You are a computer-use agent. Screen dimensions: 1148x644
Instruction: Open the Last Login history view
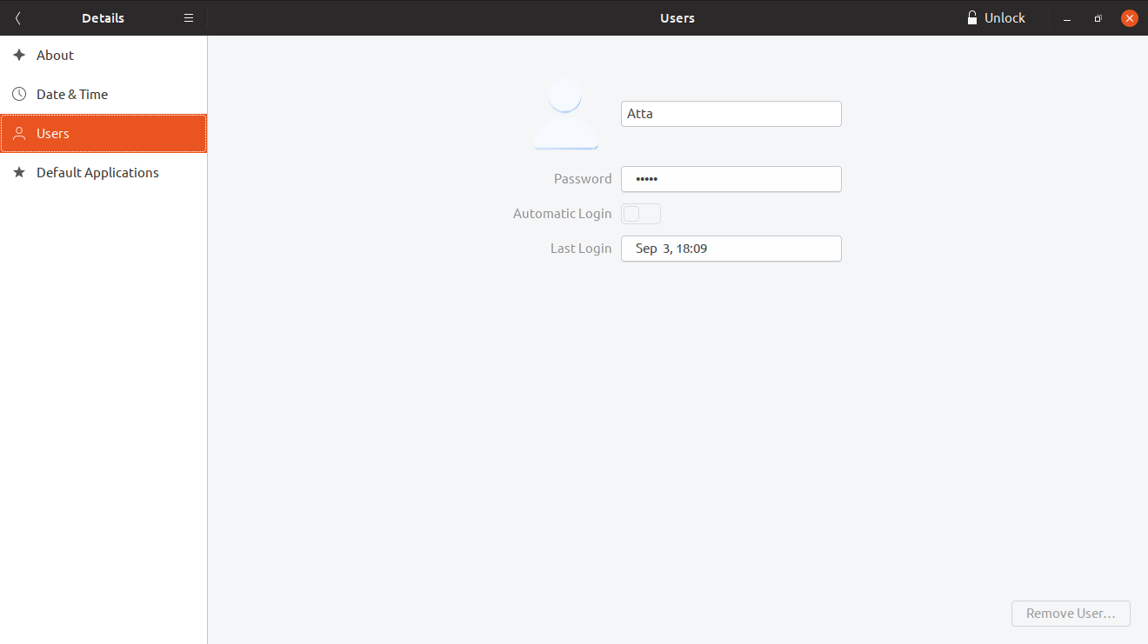pyautogui.click(x=731, y=249)
